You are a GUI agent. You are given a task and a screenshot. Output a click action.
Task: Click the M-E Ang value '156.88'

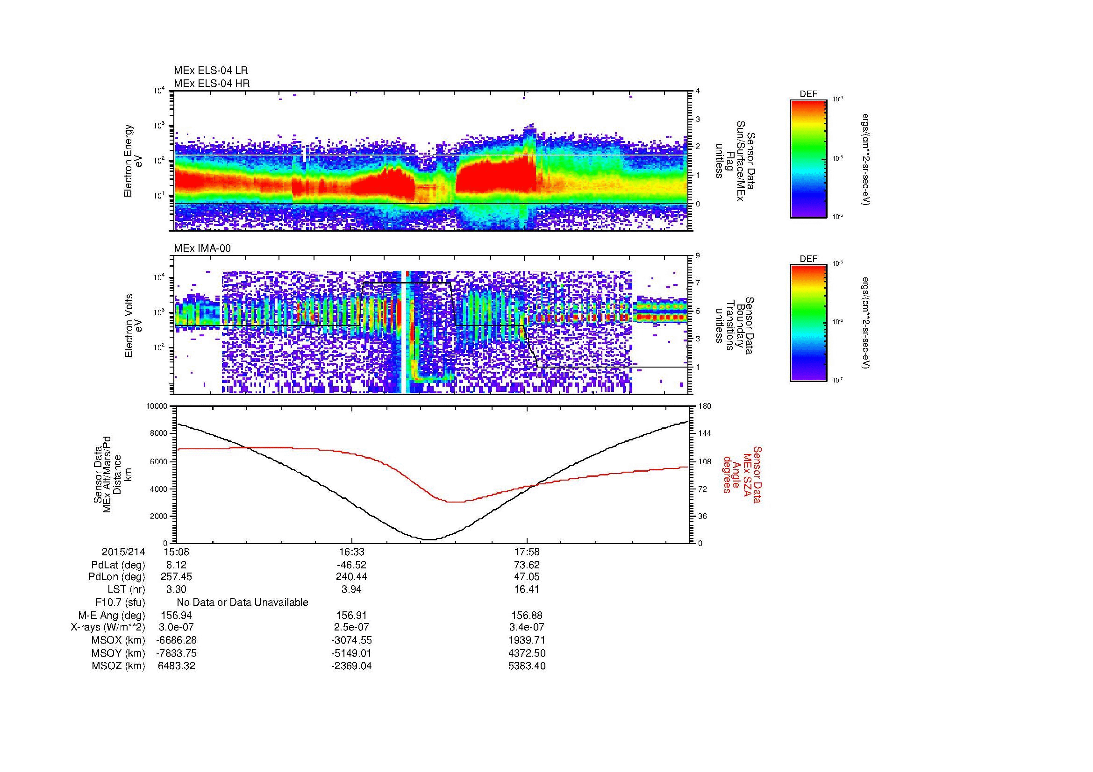(527, 616)
